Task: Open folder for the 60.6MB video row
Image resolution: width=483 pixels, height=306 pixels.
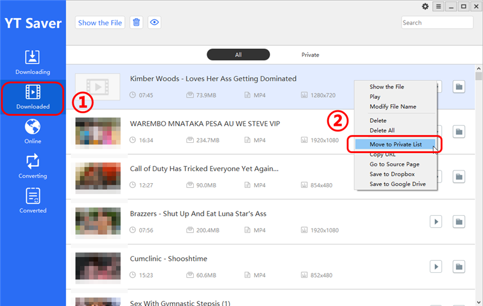Action: pyautogui.click(x=459, y=267)
